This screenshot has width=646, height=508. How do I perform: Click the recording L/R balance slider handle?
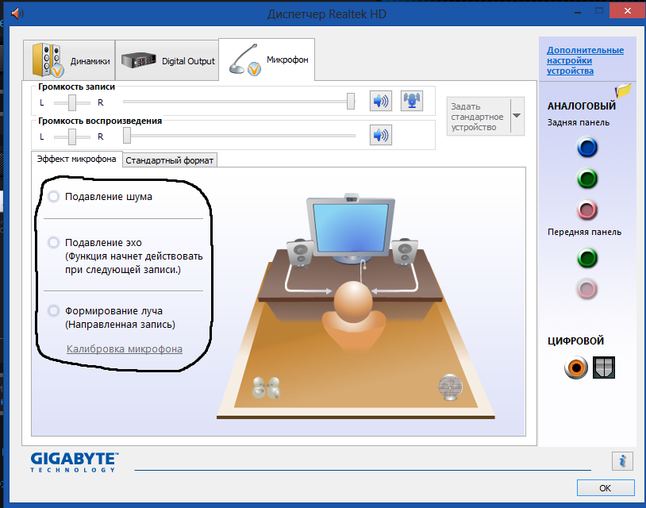point(72,102)
